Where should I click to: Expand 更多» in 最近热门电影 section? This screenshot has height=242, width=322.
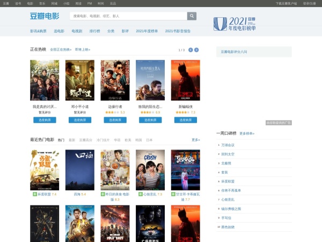point(195,140)
